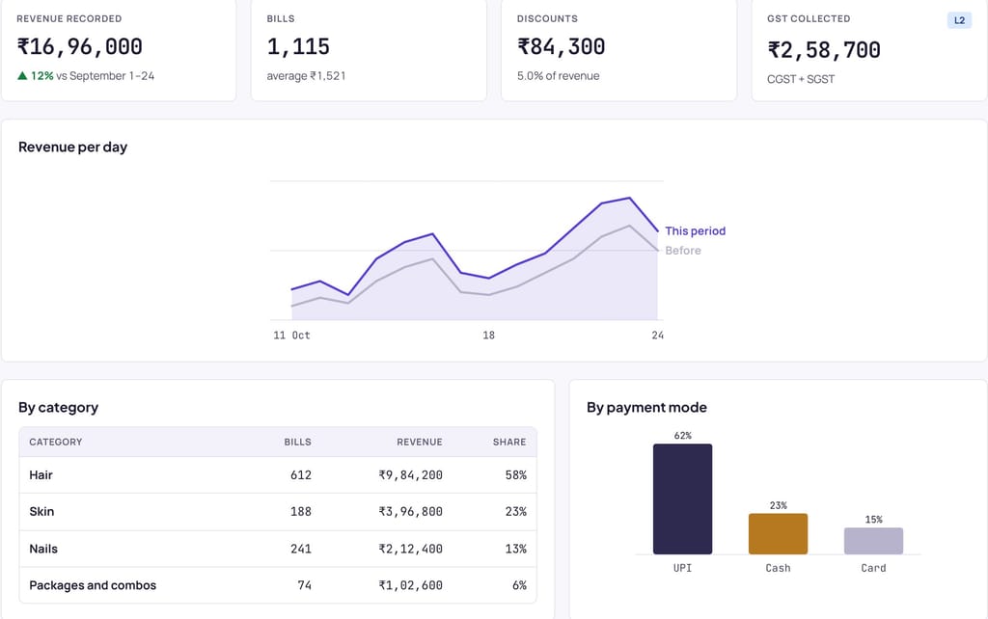988x619 pixels.
Task: Click the Nails bills count 241
Action: pyautogui.click(x=301, y=549)
